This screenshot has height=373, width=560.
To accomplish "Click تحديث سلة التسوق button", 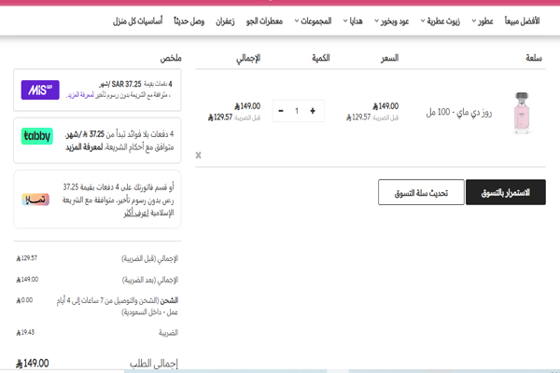I will [421, 192].
